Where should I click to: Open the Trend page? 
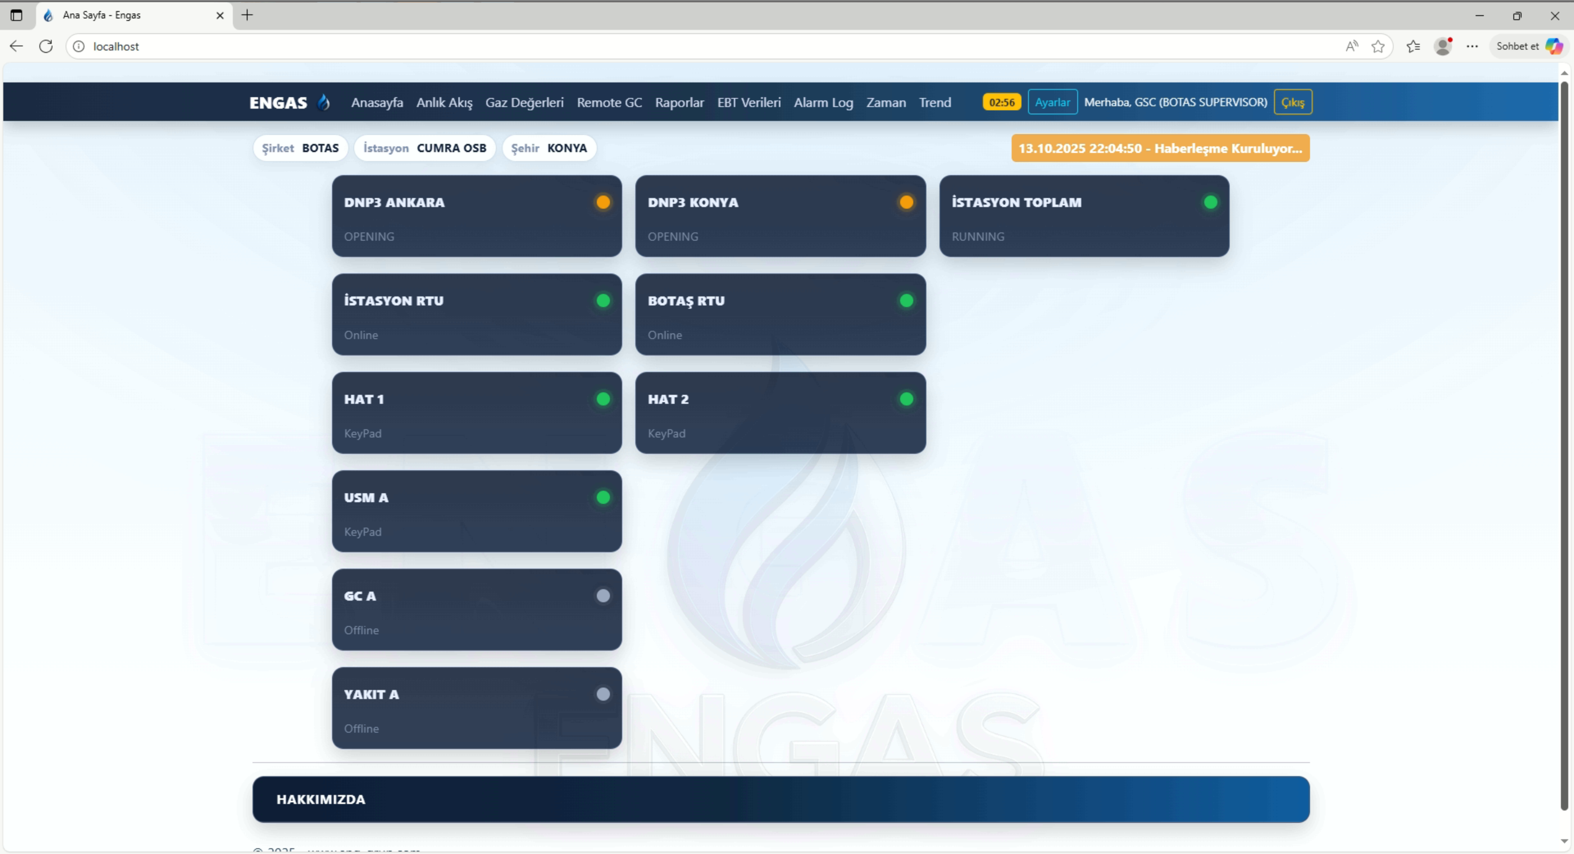coord(934,102)
